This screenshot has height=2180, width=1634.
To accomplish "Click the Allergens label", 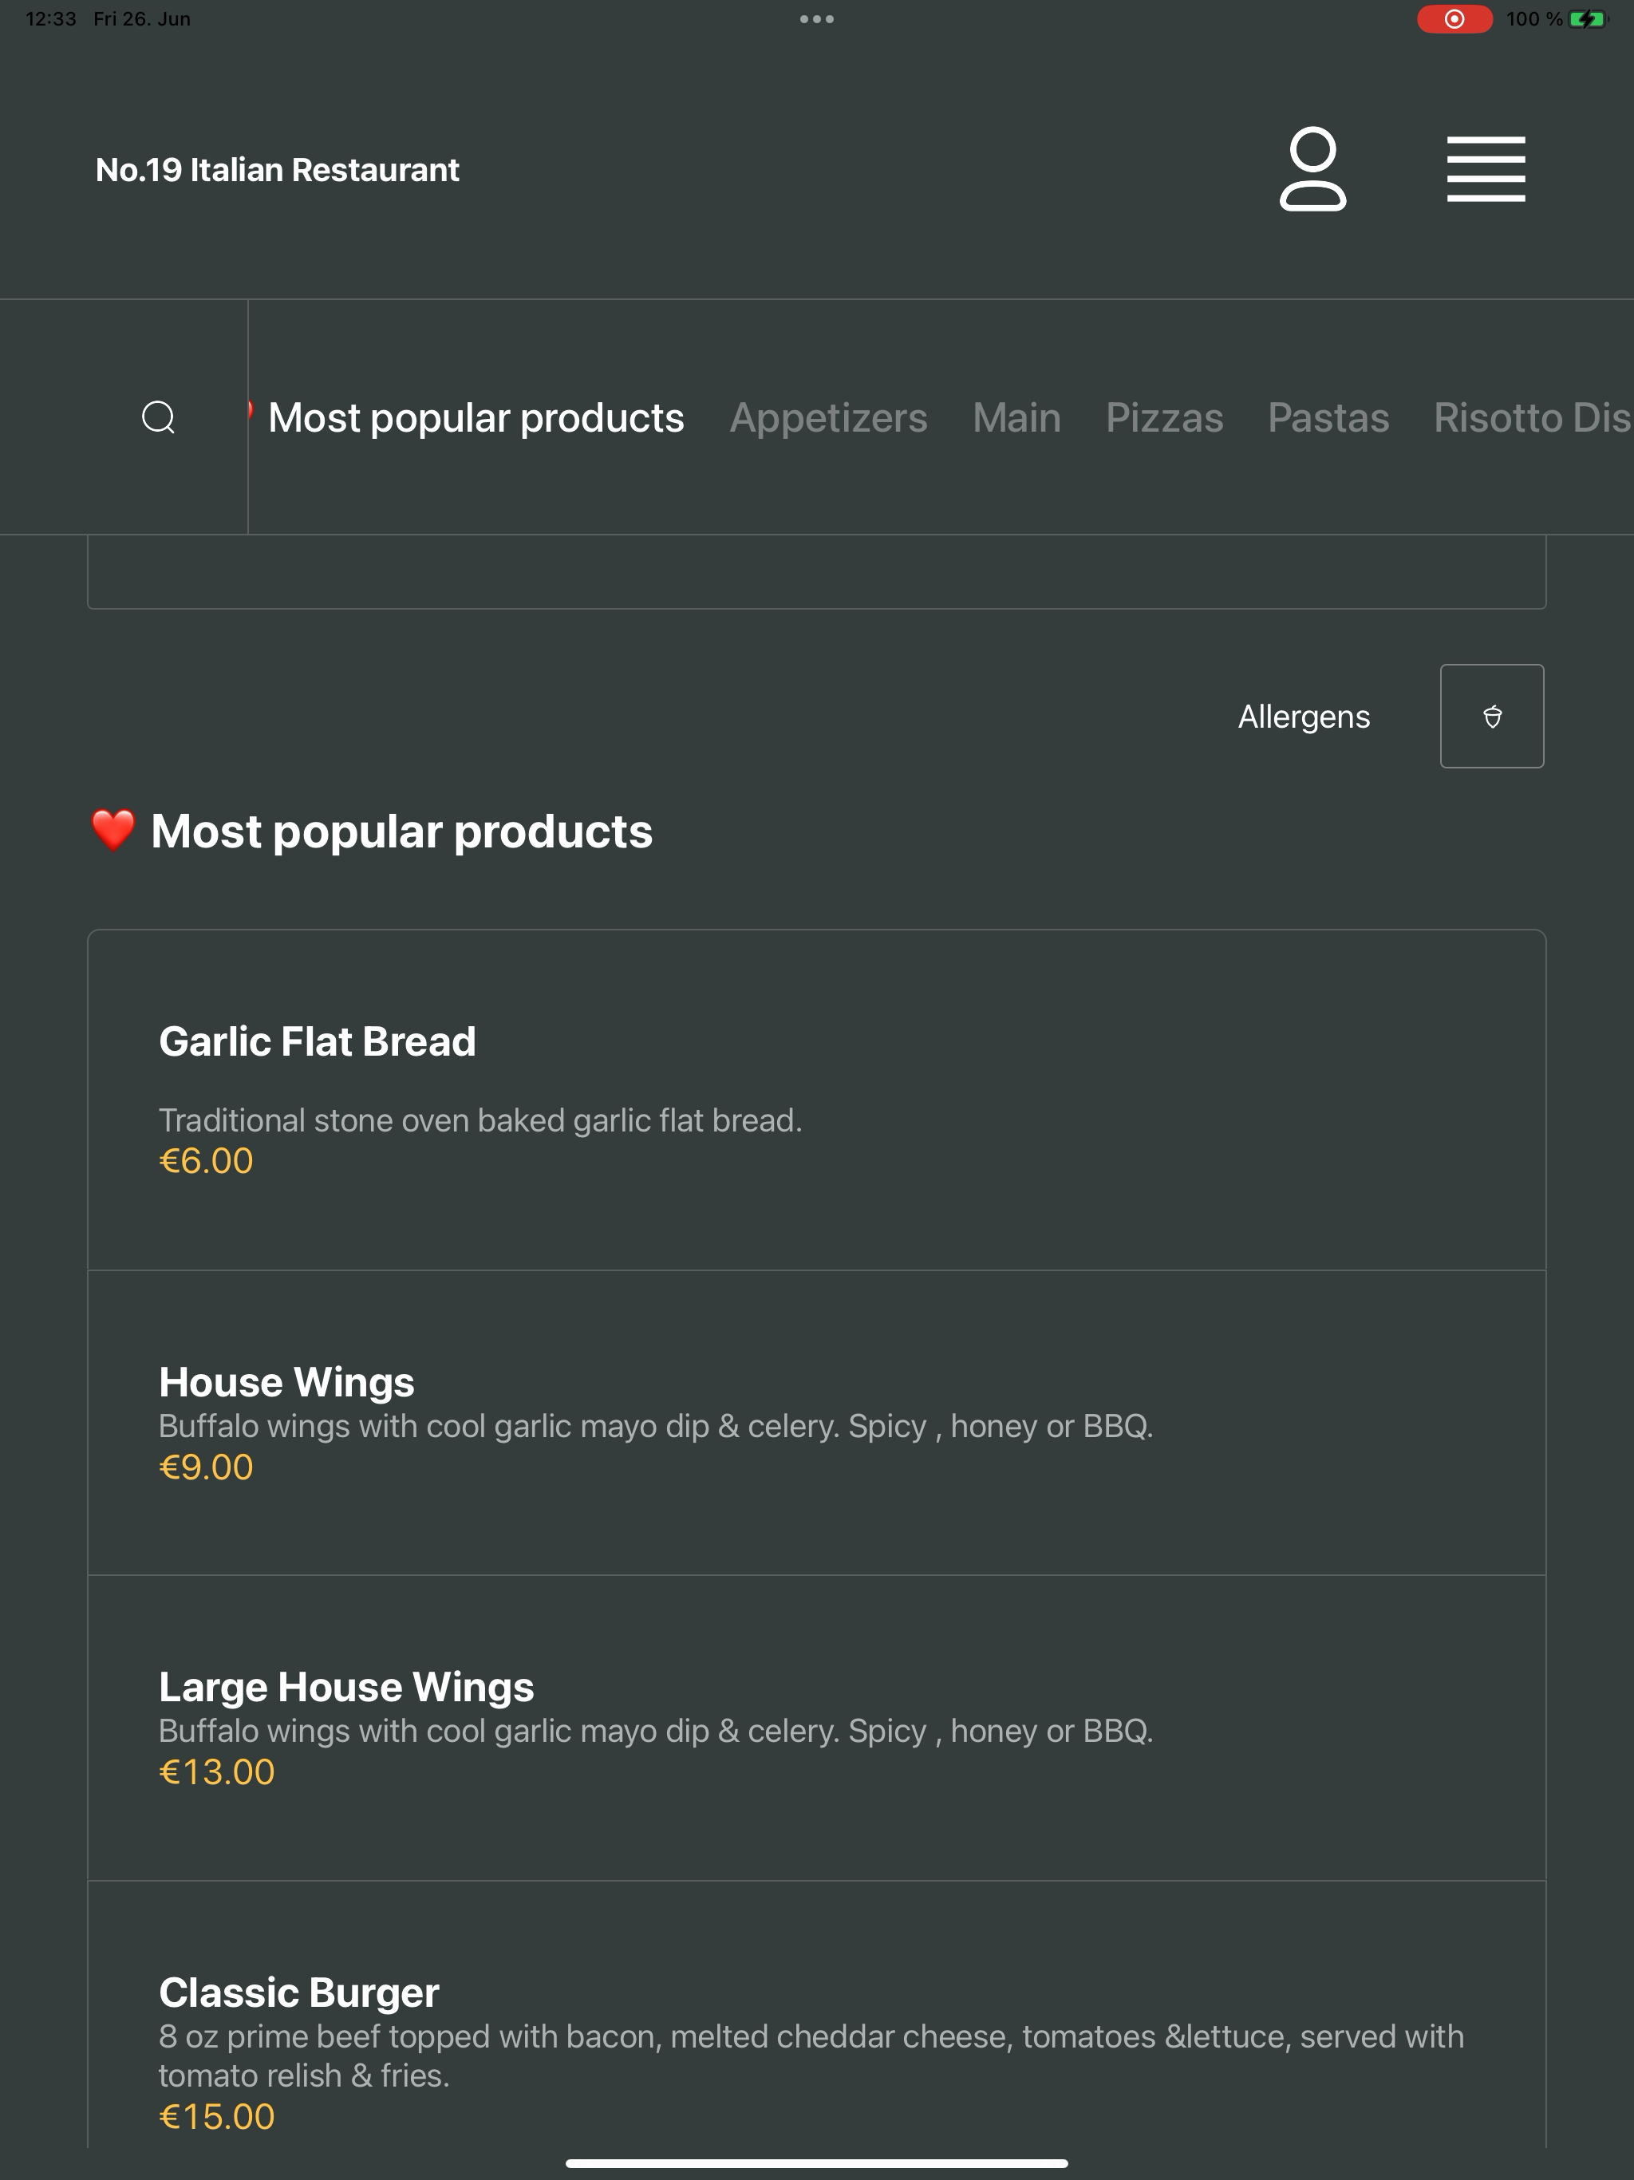I will tap(1303, 717).
